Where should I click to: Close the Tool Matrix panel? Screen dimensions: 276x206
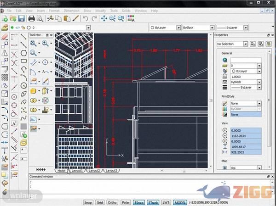(52, 35)
